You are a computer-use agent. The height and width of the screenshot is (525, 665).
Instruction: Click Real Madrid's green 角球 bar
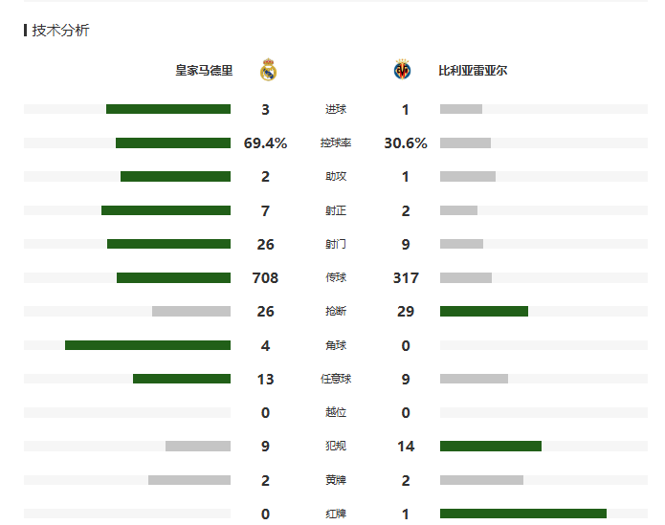[x=147, y=345]
